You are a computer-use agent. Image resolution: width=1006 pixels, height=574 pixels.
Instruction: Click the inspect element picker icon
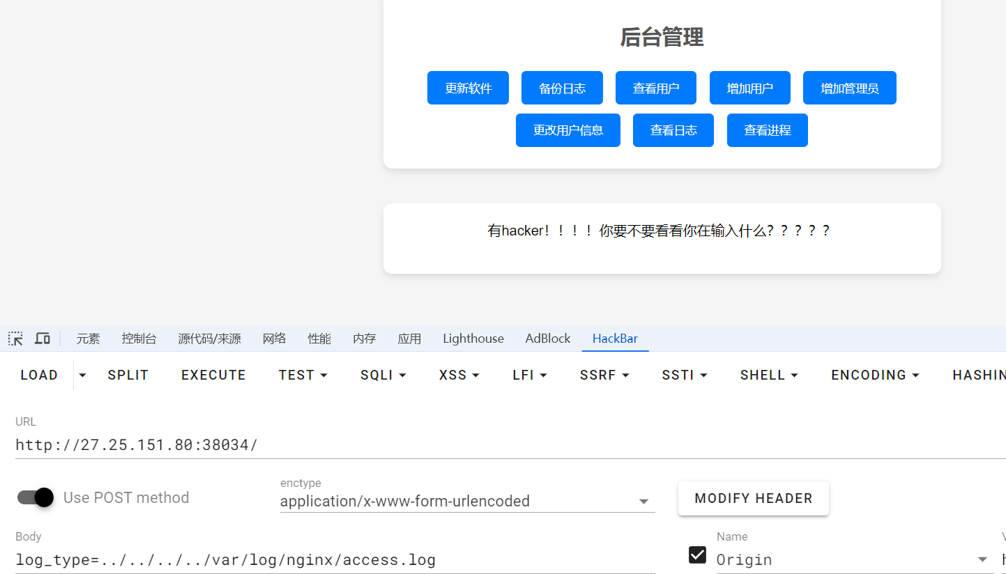(15, 339)
